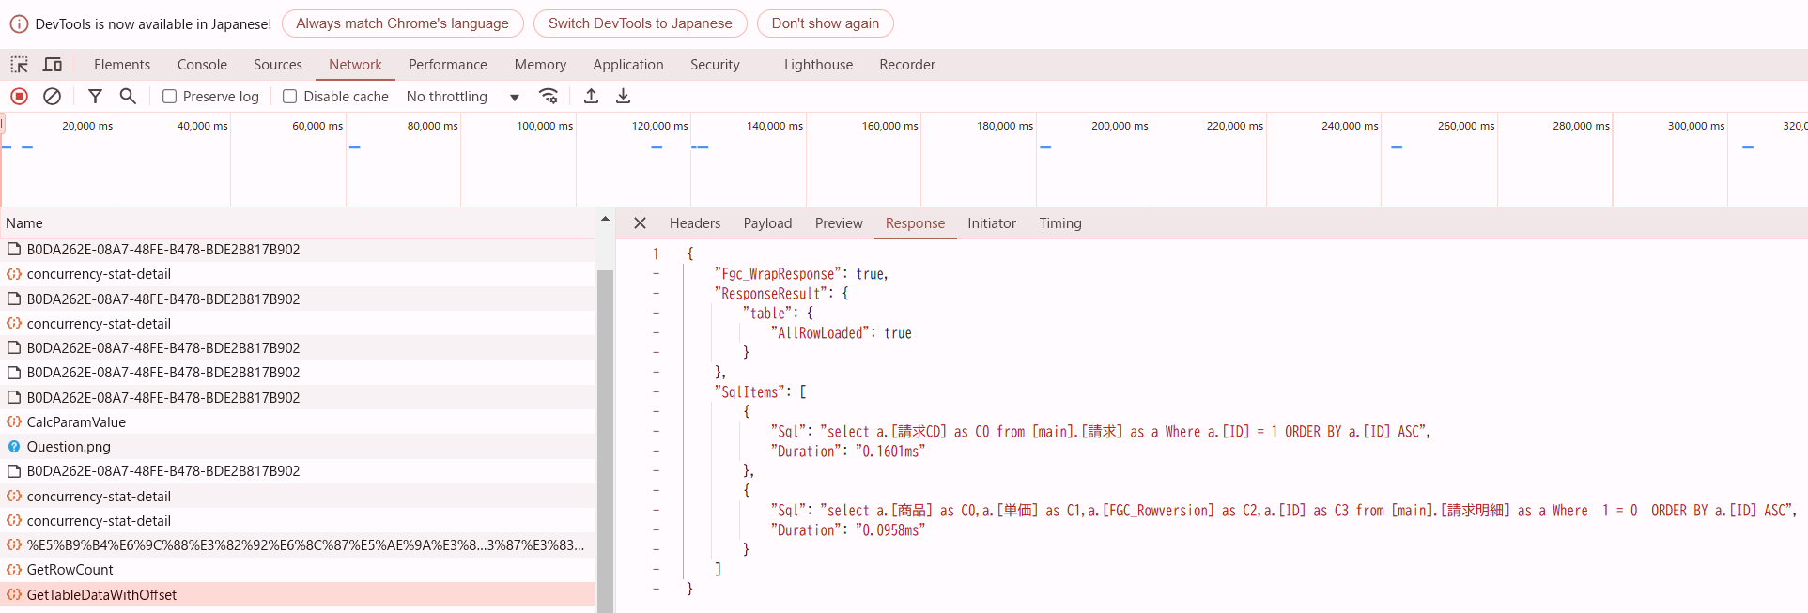Show the request Headers tab

tap(695, 223)
